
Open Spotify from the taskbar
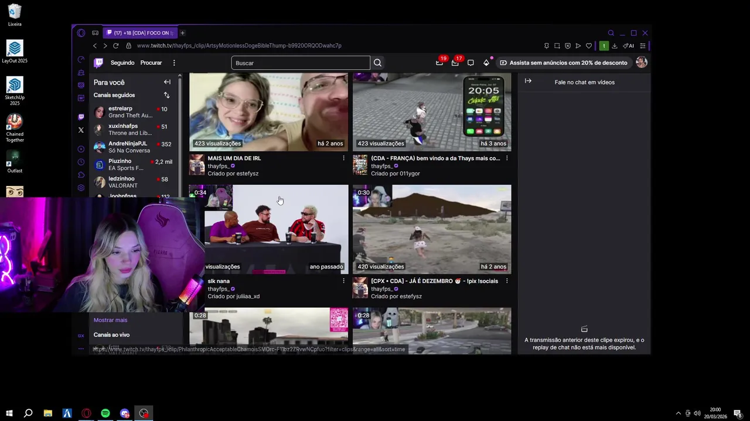105,413
